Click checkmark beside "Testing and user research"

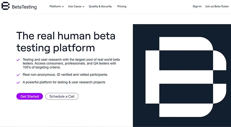click(x=18, y=60)
